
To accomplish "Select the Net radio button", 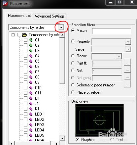I will [73, 71].
